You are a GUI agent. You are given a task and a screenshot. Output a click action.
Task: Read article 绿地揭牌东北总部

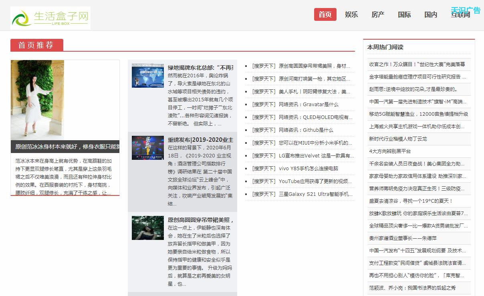point(200,68)
